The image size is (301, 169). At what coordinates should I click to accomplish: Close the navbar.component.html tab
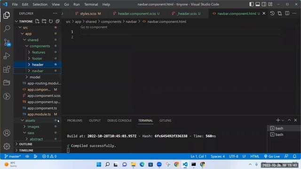tap(264, 13)
